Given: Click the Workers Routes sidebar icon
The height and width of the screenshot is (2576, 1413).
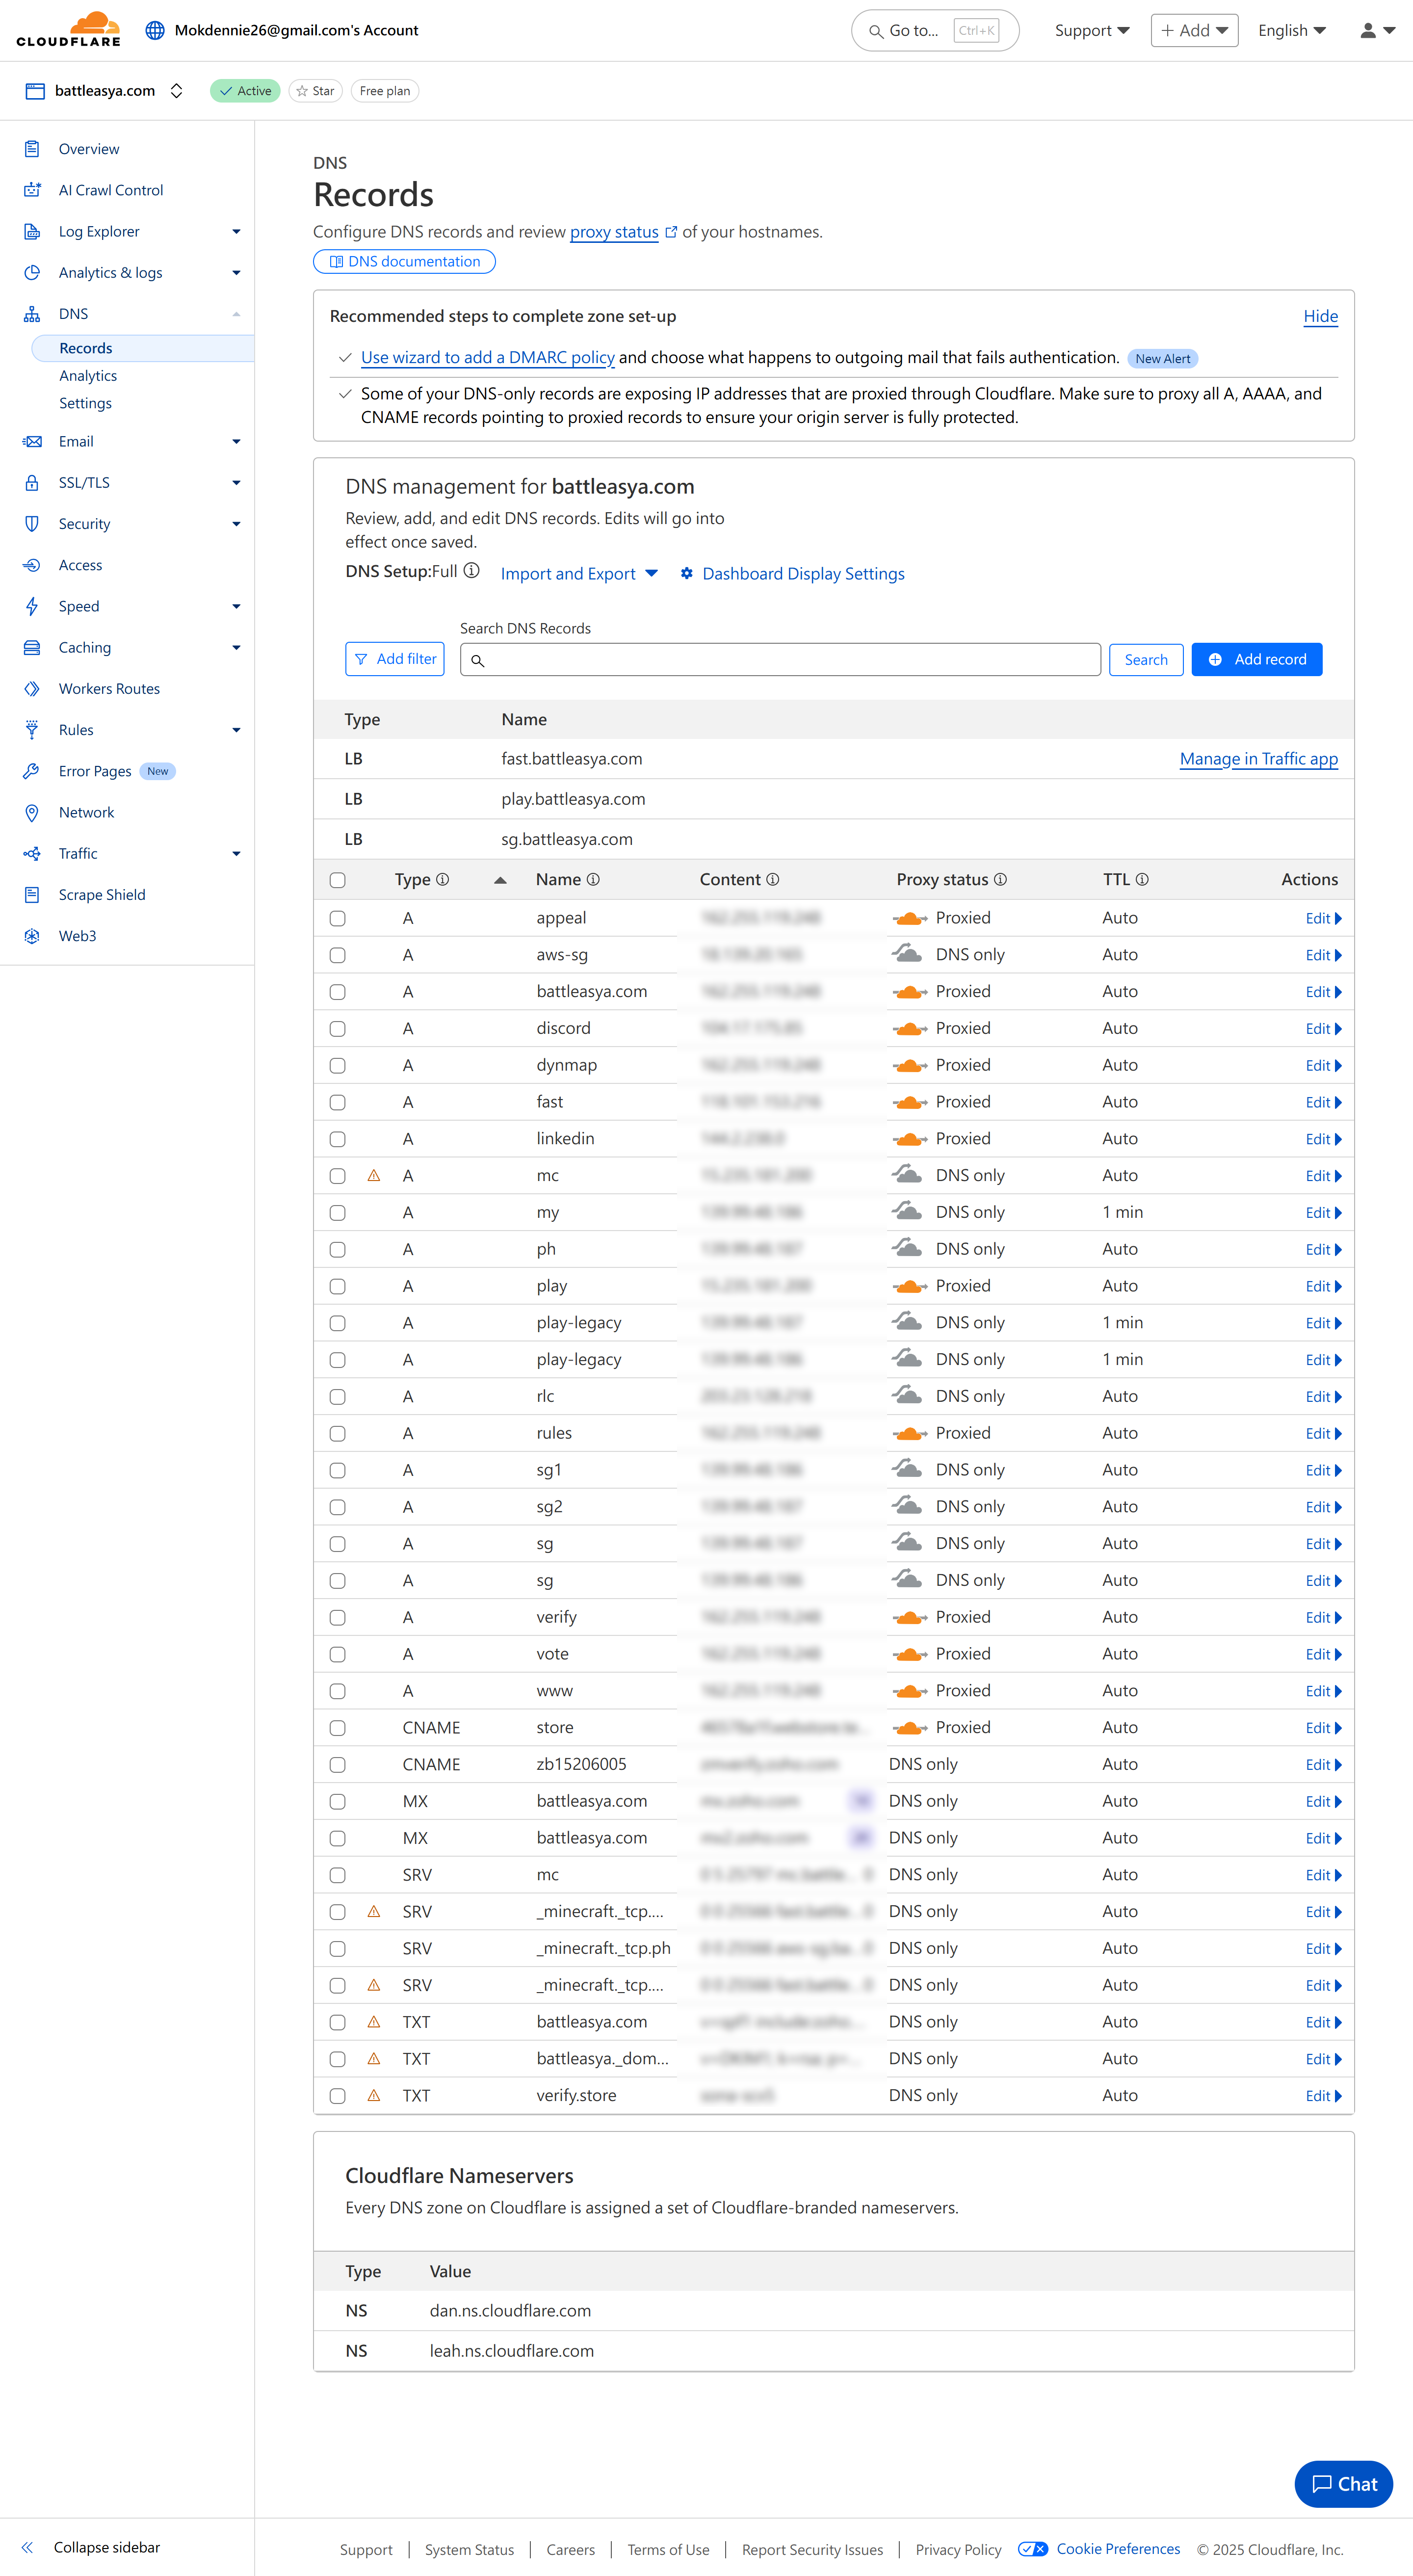Looking at the screenshot, I should [32, 689].
